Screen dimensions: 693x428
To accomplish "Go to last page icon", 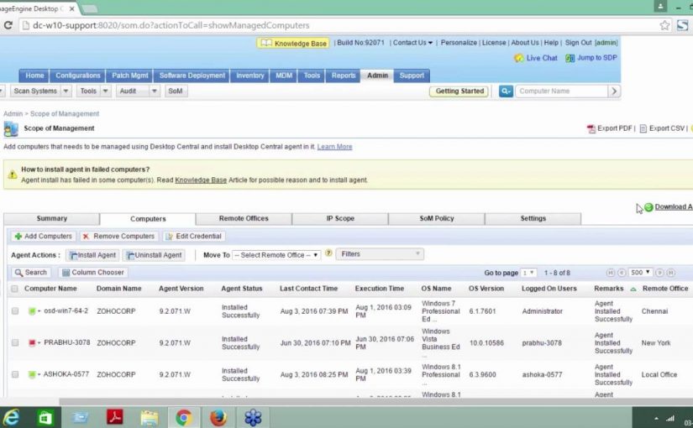I will click(670, 273).
